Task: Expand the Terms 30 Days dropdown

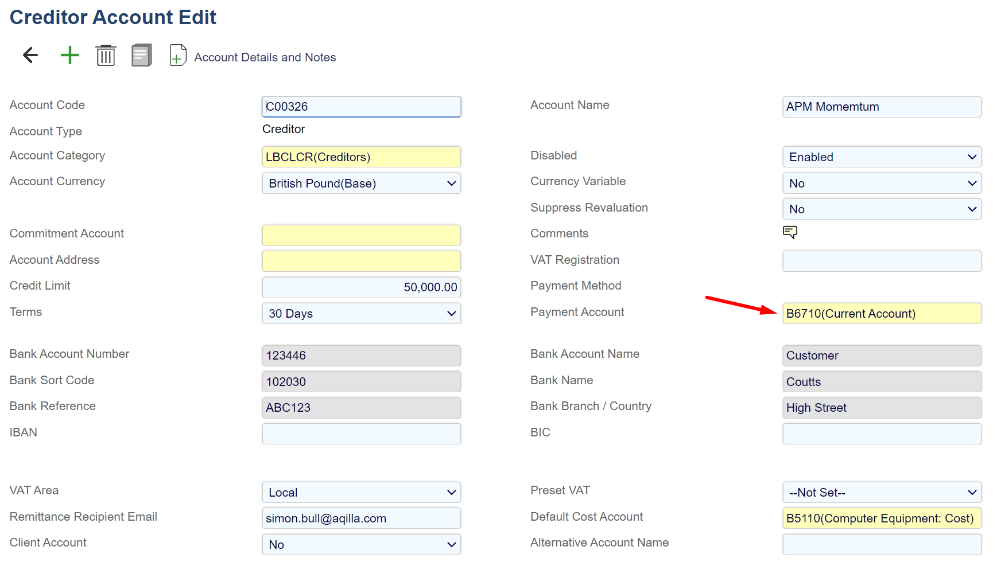Action: click(x=361, y=314)
